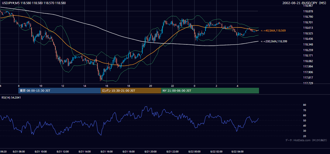Click price axis value 118.082
Screen dimensions: 330x154
308,61
